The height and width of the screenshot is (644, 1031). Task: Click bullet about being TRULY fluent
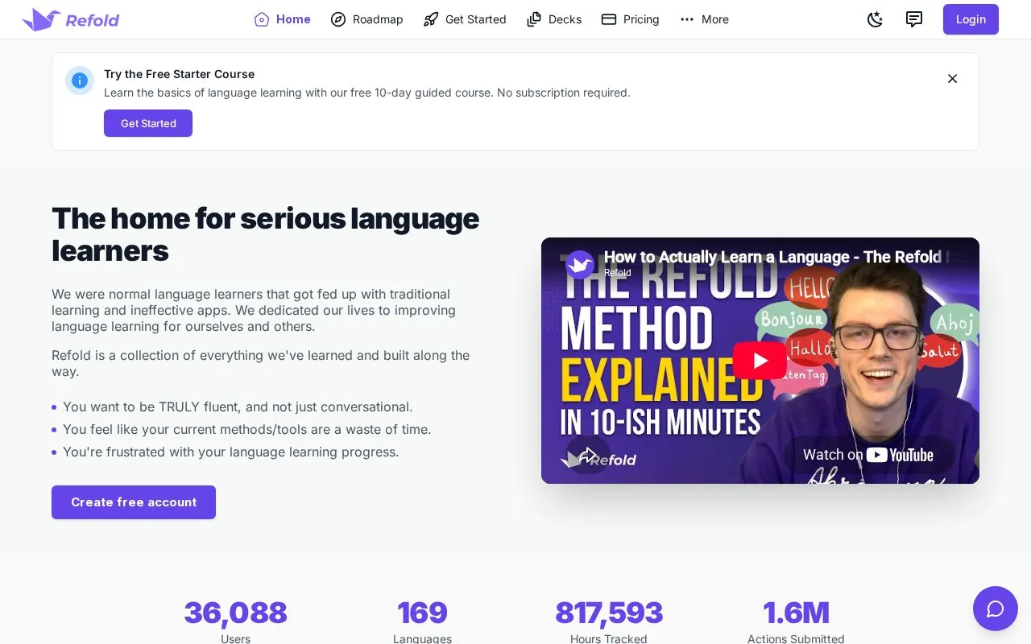pyautogui.click(x=238, y=407)
